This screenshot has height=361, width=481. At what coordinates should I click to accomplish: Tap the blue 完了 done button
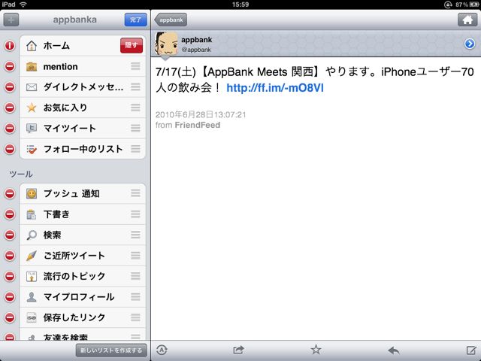pyautogui.click(x=135, y=20)
